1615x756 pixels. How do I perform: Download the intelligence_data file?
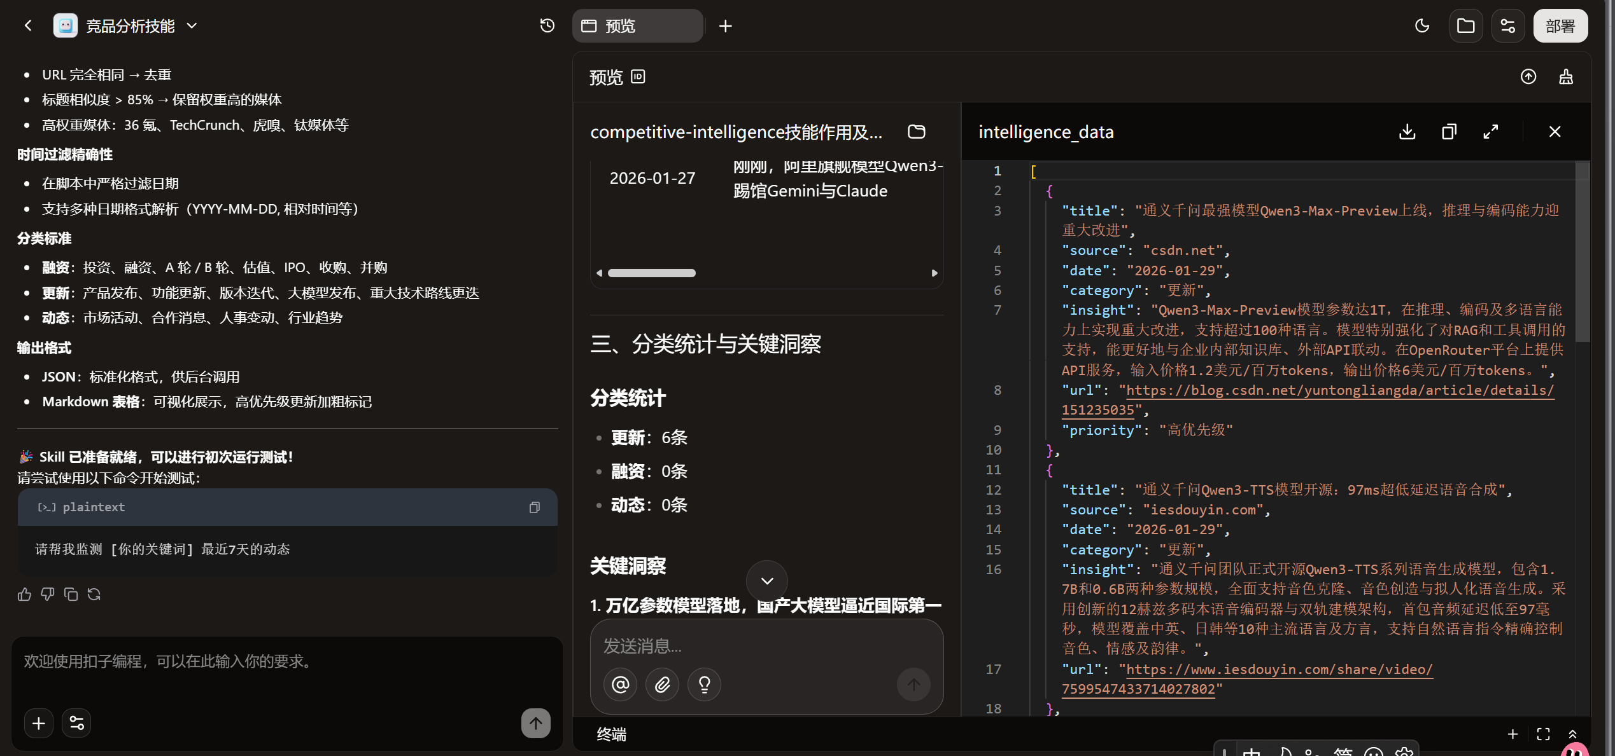coord(1407,132)
